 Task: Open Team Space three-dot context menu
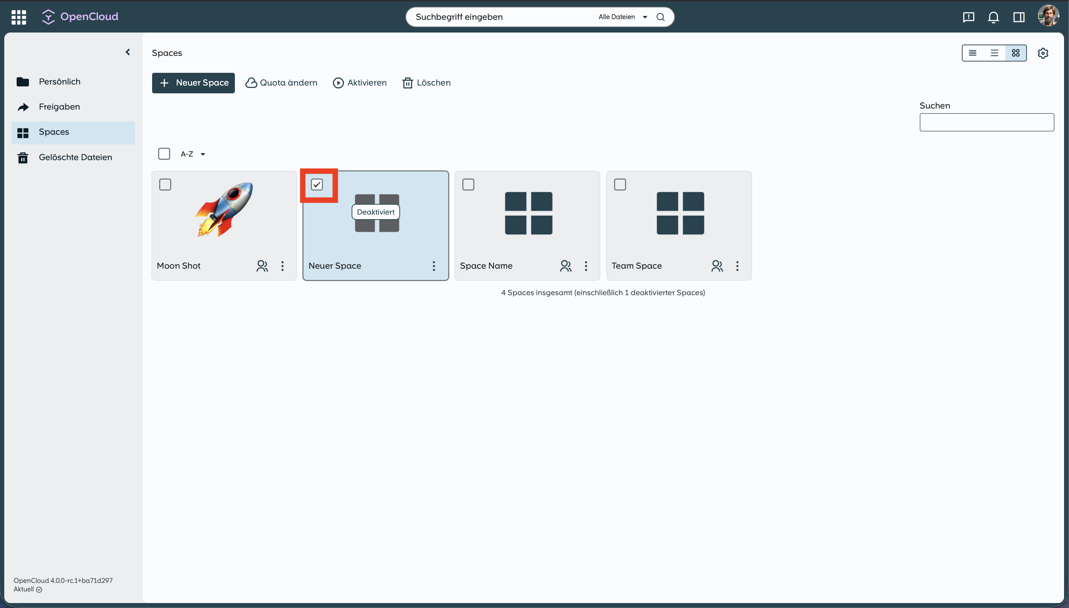point(737,266)
